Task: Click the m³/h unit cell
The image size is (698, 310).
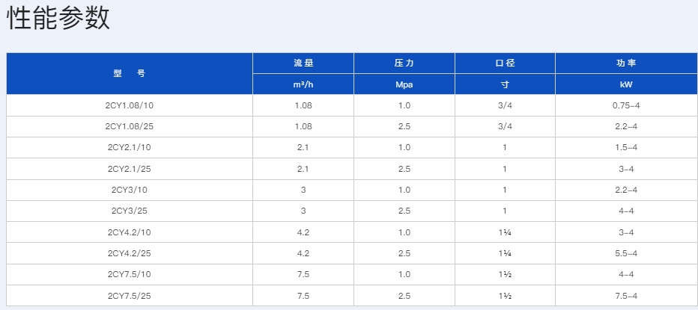Action: point(303,84)
